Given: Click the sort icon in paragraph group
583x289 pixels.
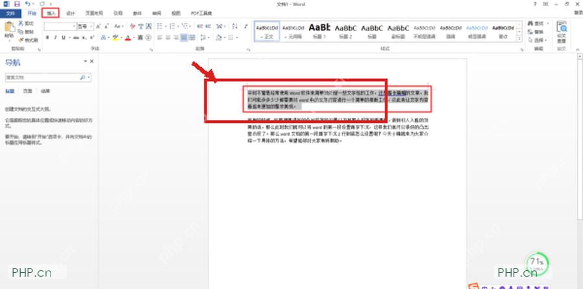Looking at the screenshot, I should point(234,27).
